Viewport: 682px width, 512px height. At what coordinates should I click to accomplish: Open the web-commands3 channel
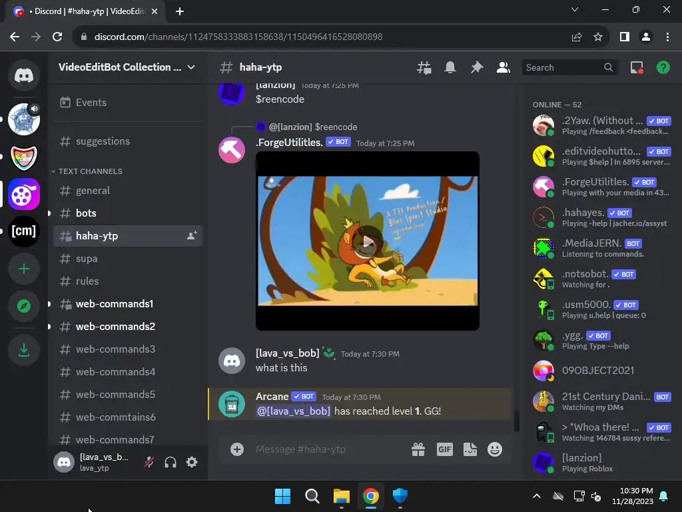pyautogui.click(x=127, y=349)
